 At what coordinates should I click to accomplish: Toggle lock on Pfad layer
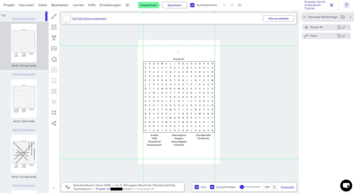(344, 36)
